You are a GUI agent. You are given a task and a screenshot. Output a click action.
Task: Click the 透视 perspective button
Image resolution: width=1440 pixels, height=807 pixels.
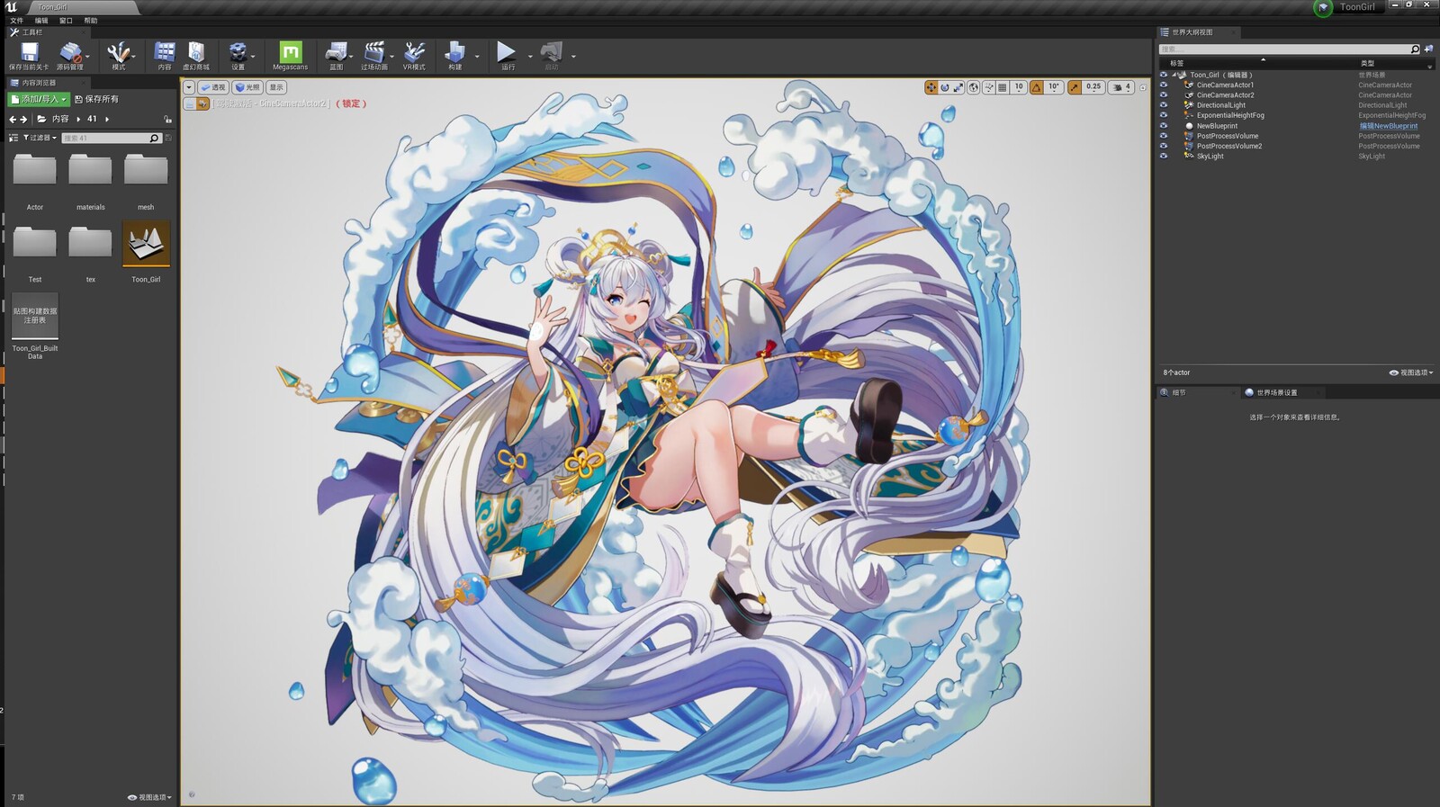point(212,87)
